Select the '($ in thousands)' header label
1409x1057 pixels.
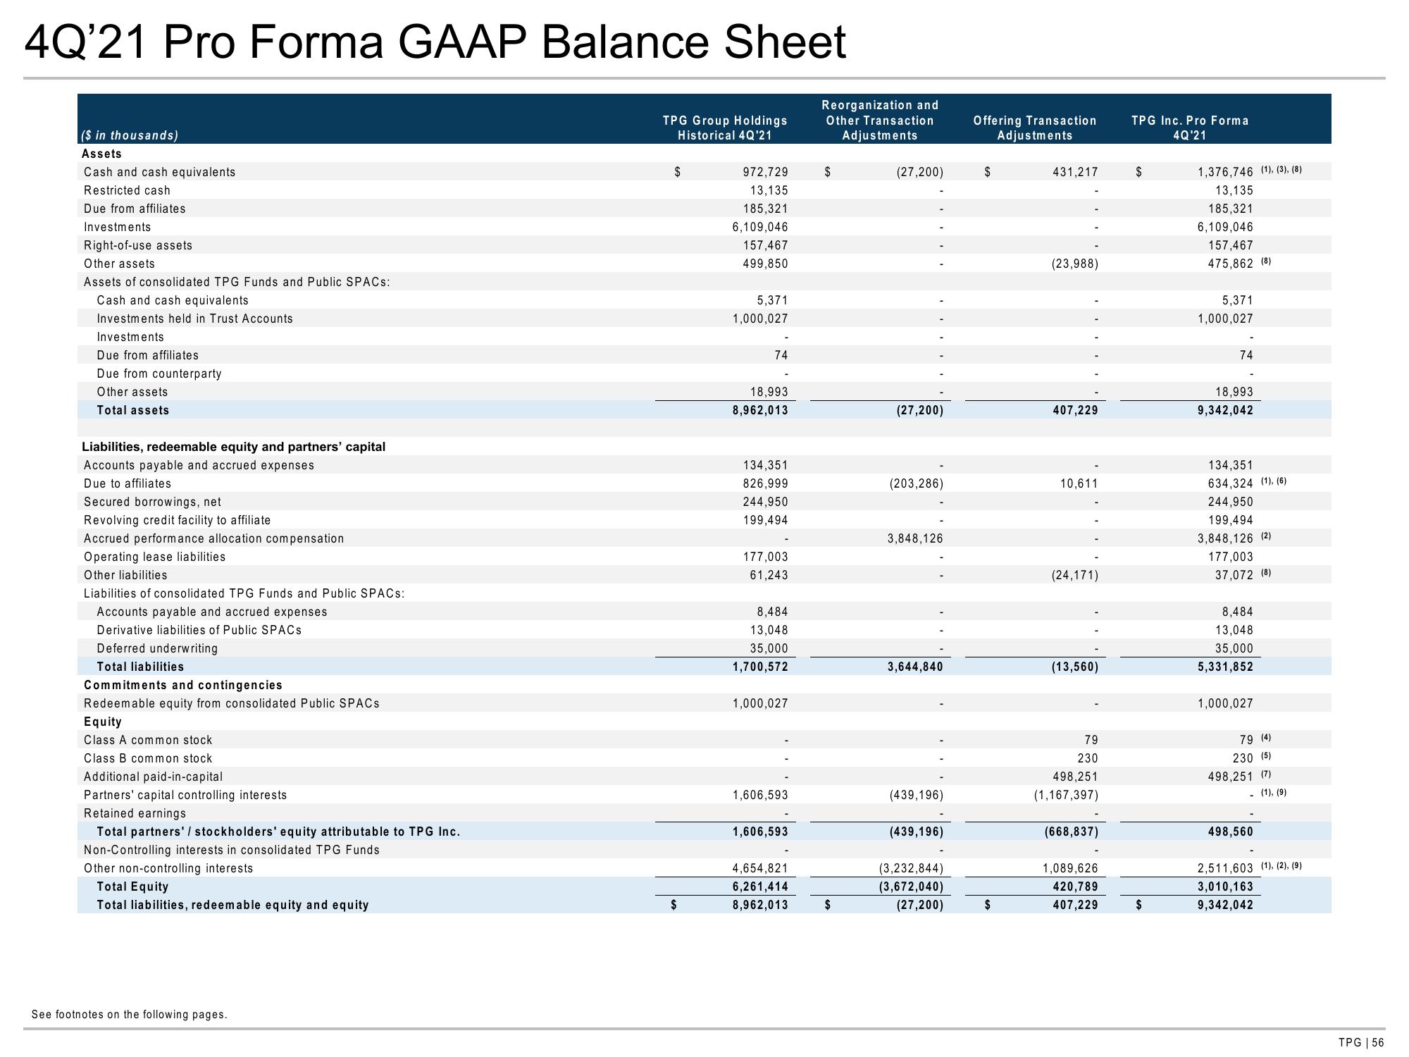click(130, 135)
